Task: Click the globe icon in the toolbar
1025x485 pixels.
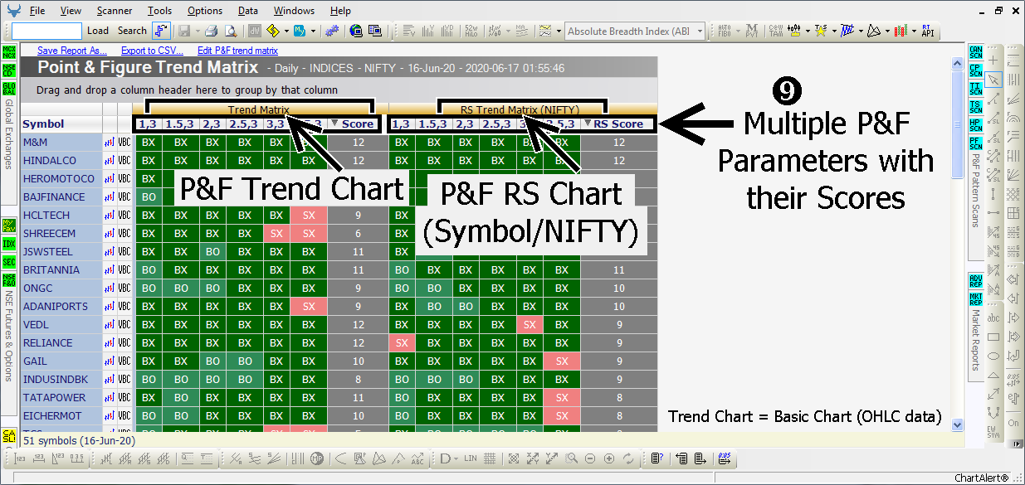Action: pyautogui.click(x=355, y=31)
